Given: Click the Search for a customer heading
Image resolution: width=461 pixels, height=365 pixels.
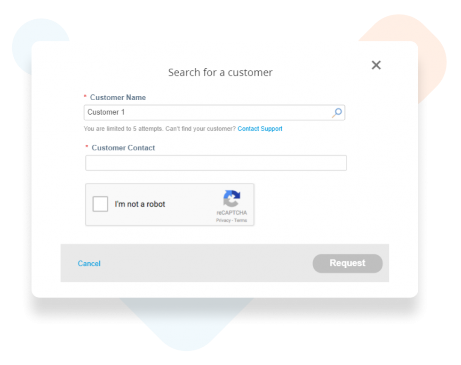Looking at the screenshot, I should (220, 72).
